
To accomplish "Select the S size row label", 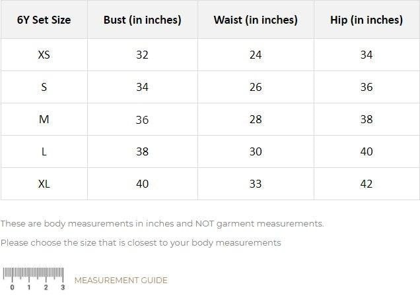I will point(44,87).
